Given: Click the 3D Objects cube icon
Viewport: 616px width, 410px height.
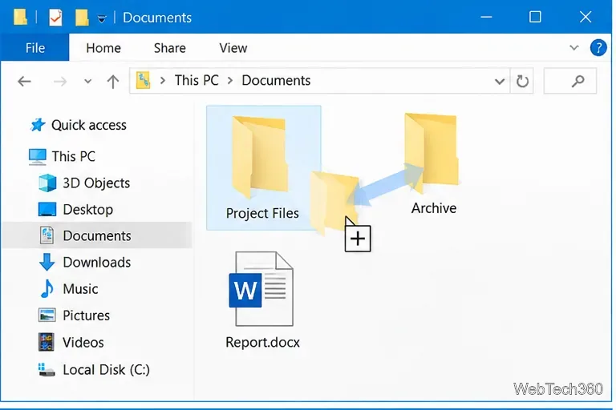Looking at the screenshot, I should (47, 183).
